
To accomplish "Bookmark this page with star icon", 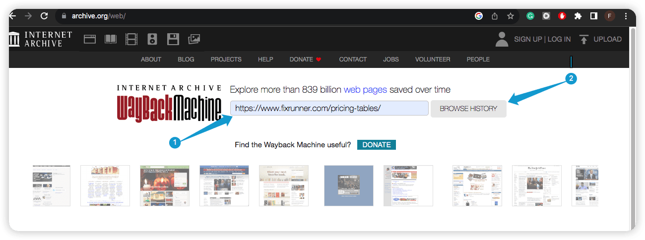I will (511, 16).
